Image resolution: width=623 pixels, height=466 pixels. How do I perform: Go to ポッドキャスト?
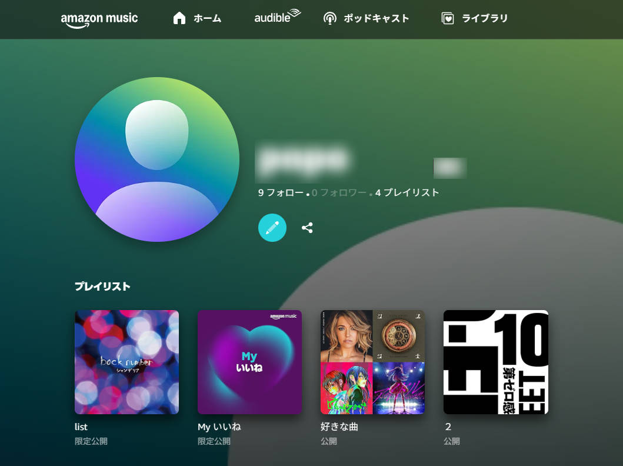tap(377, 18)
